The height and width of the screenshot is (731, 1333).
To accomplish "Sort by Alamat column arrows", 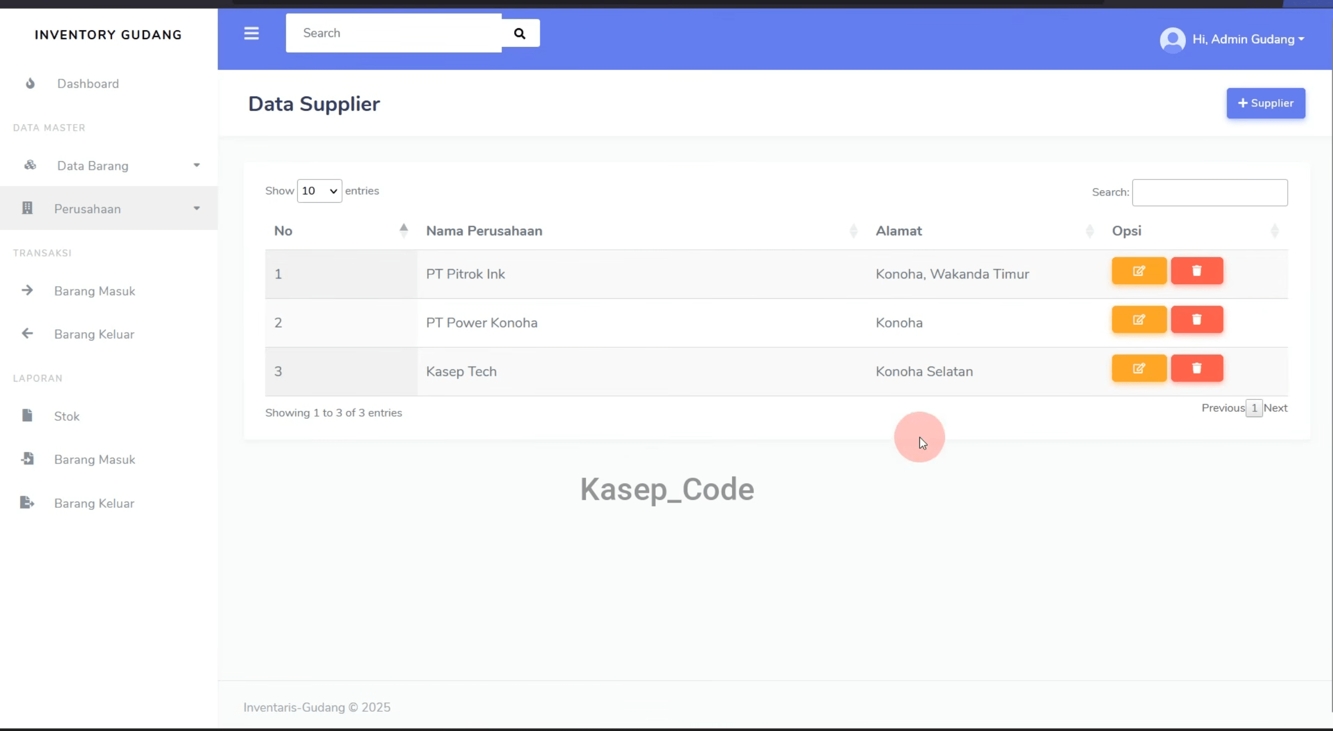I will 1089,230.
